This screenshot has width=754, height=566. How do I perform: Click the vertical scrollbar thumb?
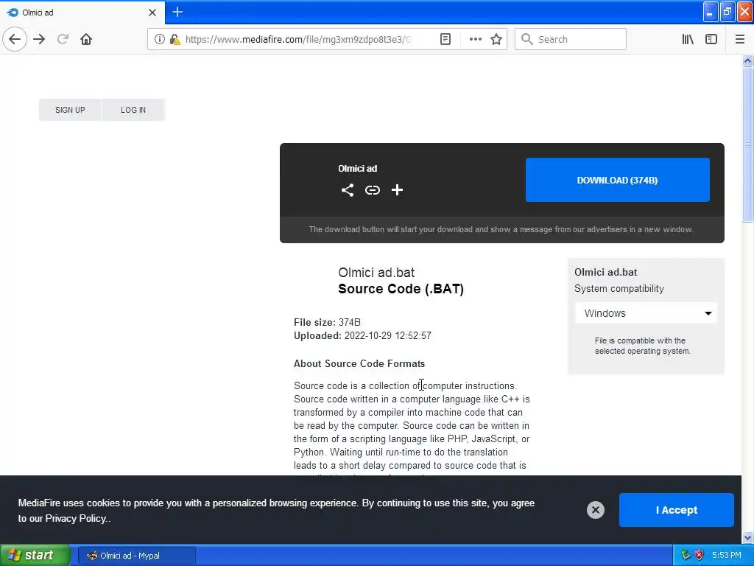(x=747, y=144)
